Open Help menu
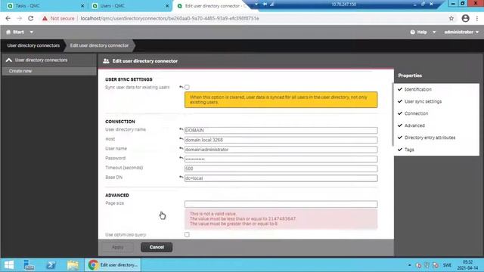The width and height of the screenshot is (484, 272). (x=418, y=32)
